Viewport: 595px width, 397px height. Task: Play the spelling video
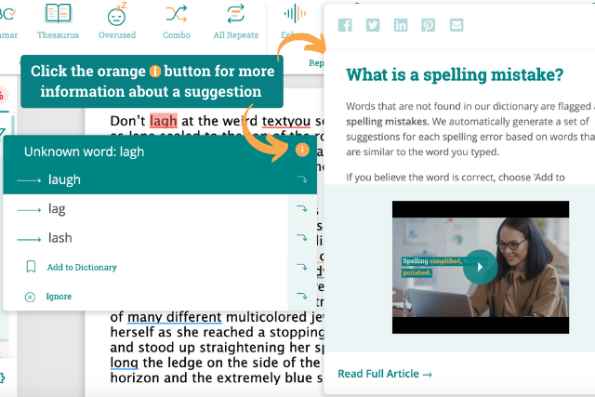(480, 267)
